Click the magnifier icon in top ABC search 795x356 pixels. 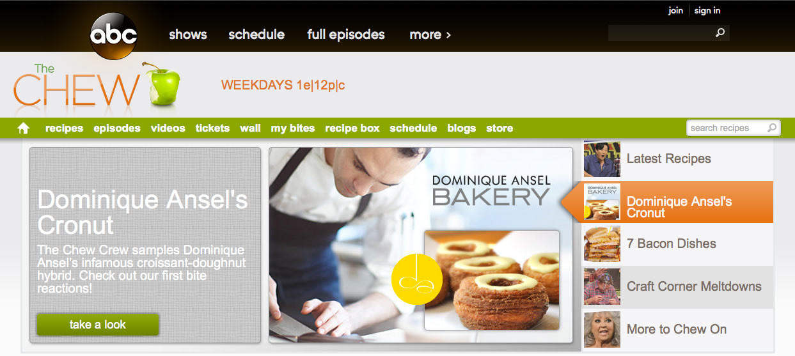[720, 33]
